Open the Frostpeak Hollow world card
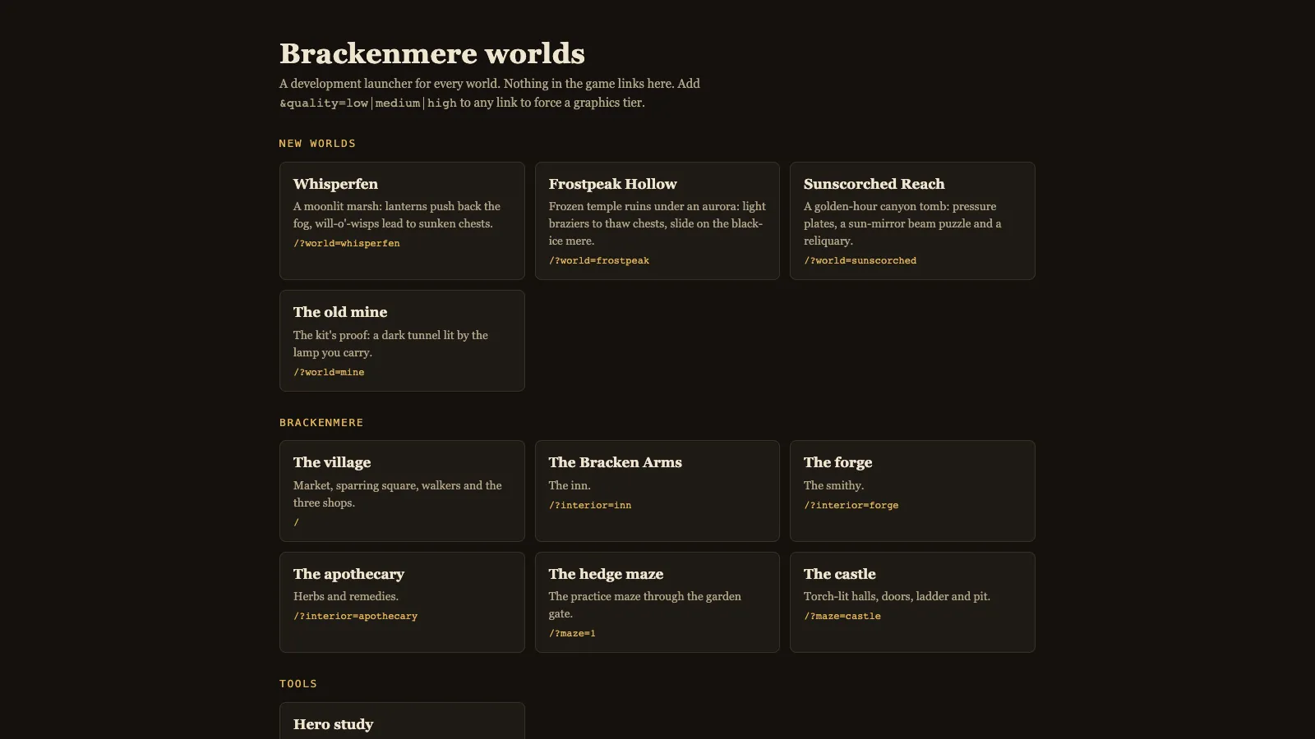Image resolution: width=1315 pixels, height=739 pixels. click(x=657, y=221)
